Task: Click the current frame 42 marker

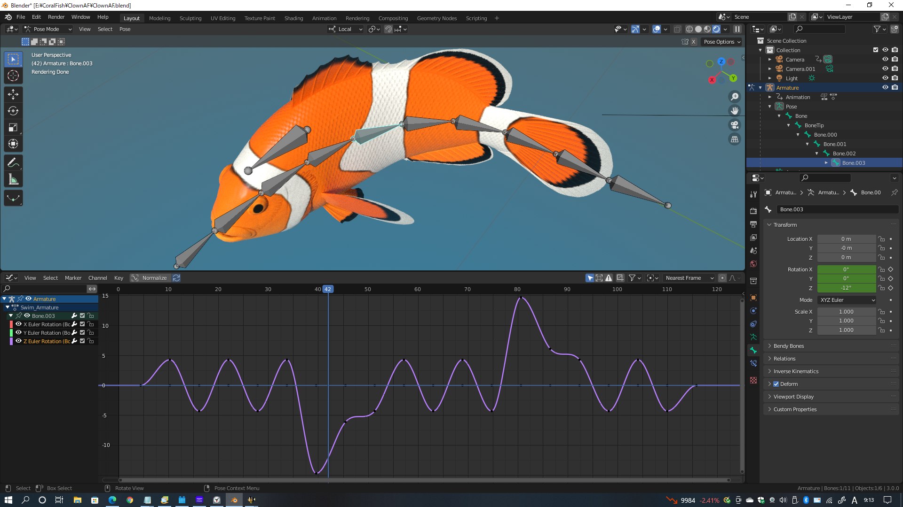Action: pos(328,289)
